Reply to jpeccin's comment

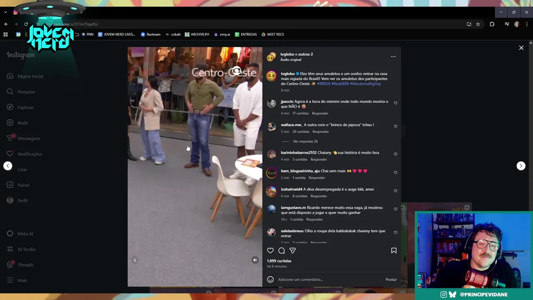[320, 113]
